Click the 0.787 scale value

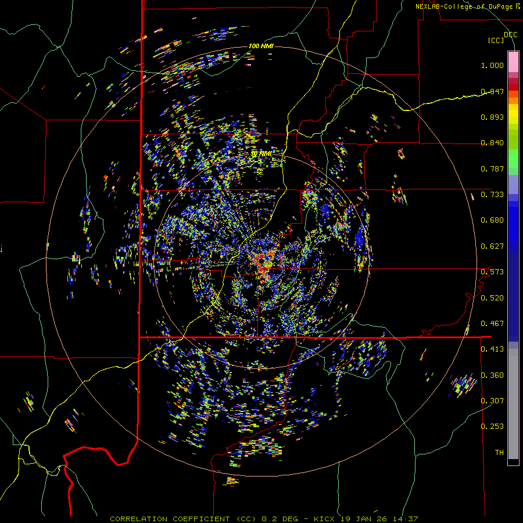coord(492,169)
